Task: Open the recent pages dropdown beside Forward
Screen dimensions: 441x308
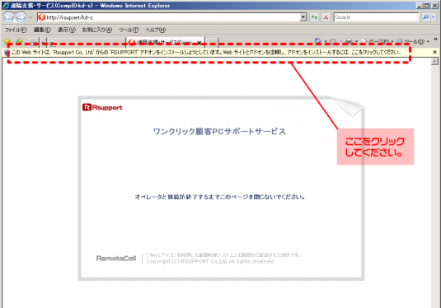Action: click(30, 17)
